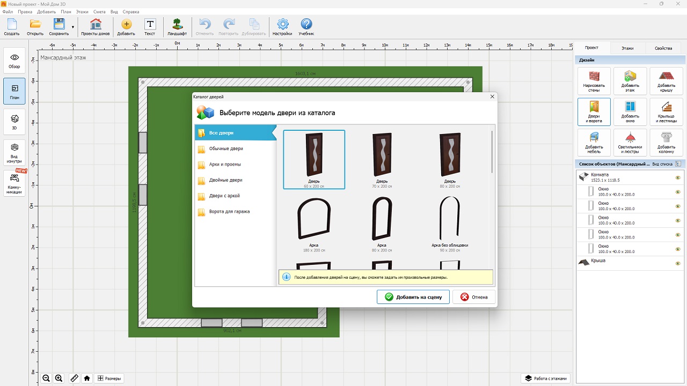Hide the Крыша object with eye icon
Screen dimensions: 687x386
tap(677, 263)
